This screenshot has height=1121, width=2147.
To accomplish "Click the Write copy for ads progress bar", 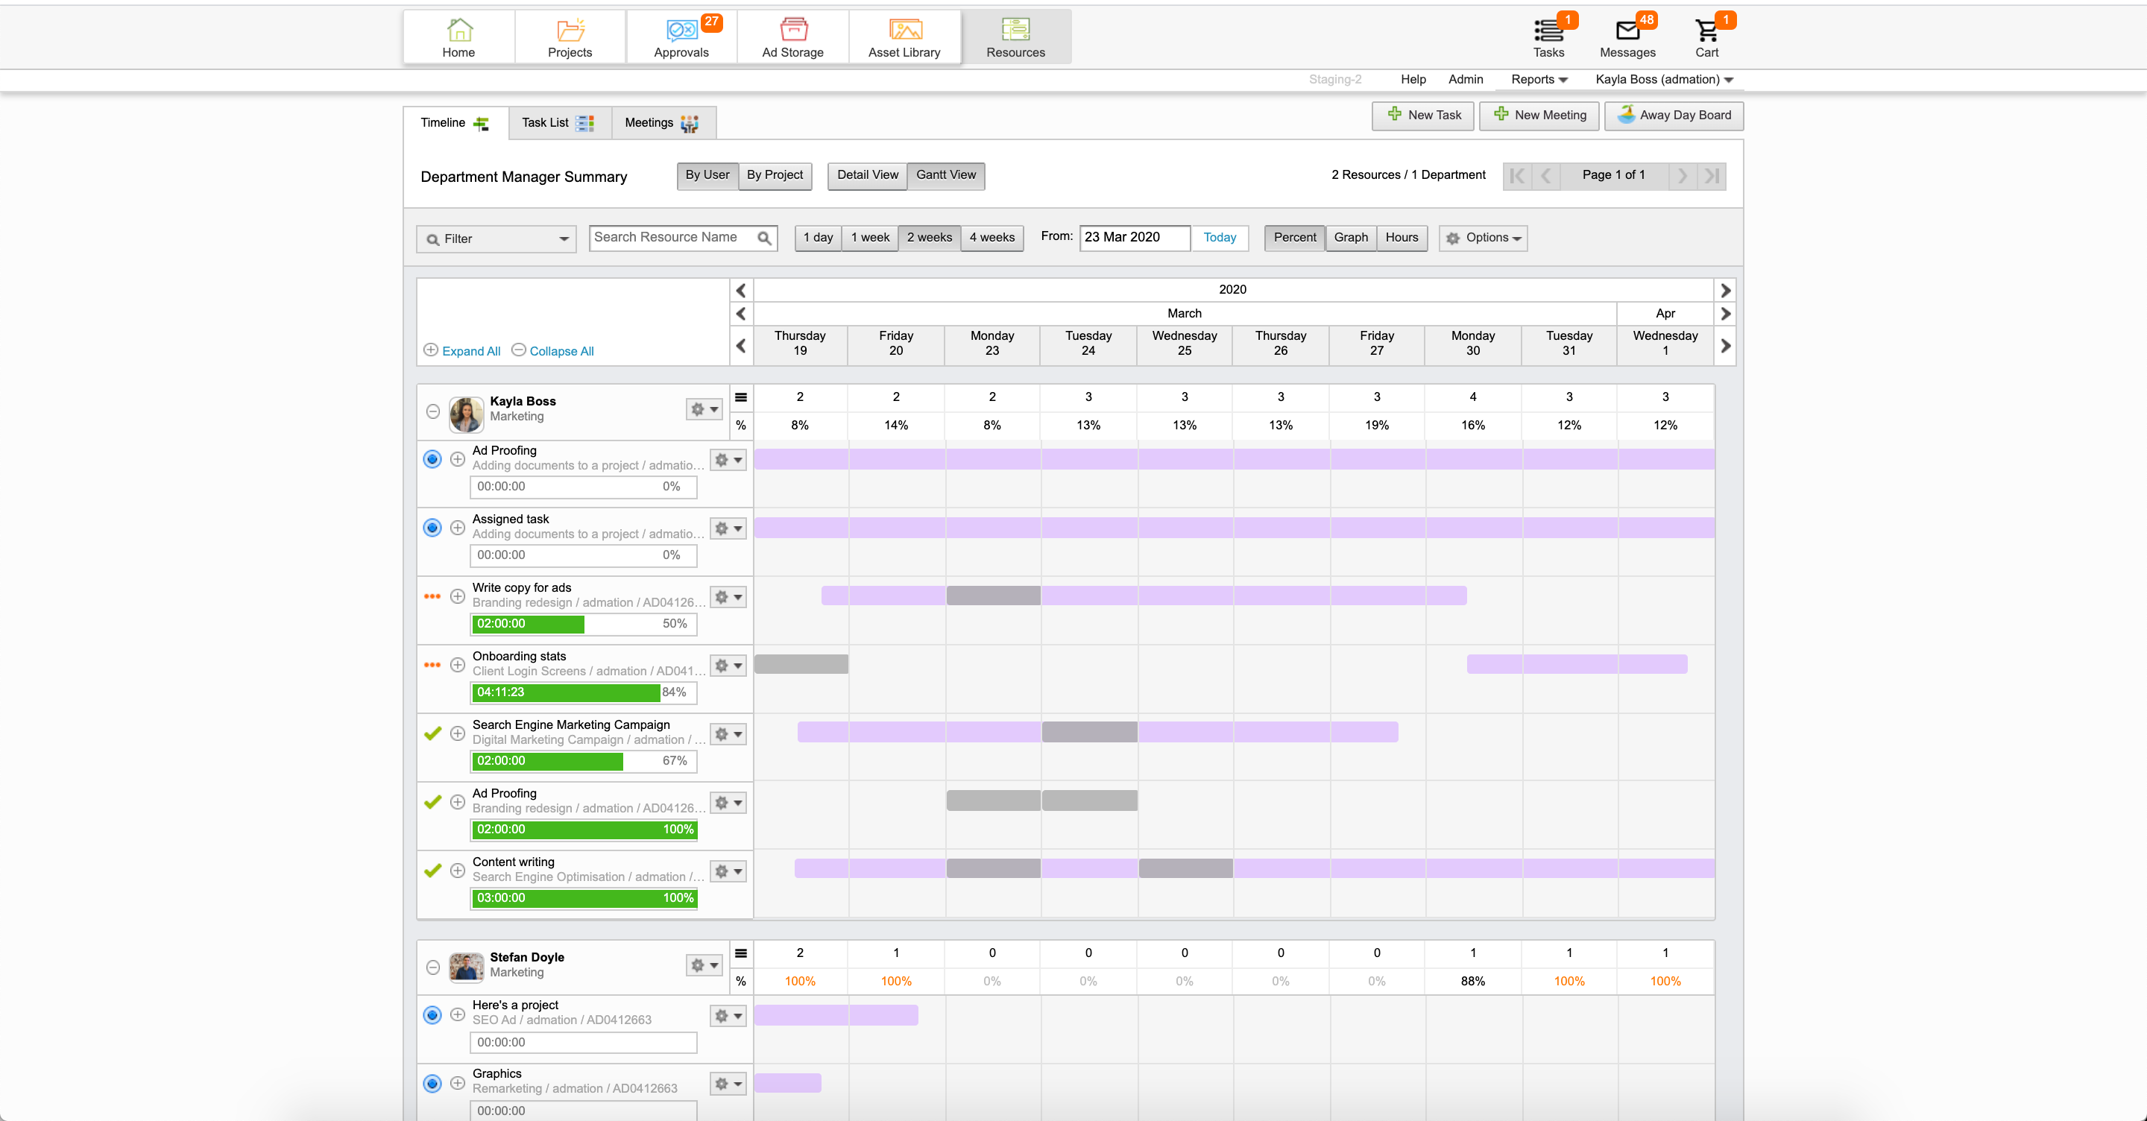I will pyautogui.click(x=582, y=625).
